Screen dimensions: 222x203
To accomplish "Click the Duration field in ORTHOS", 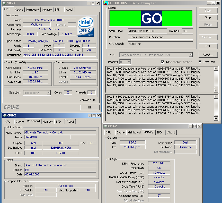I will click(x=161, y=37).
